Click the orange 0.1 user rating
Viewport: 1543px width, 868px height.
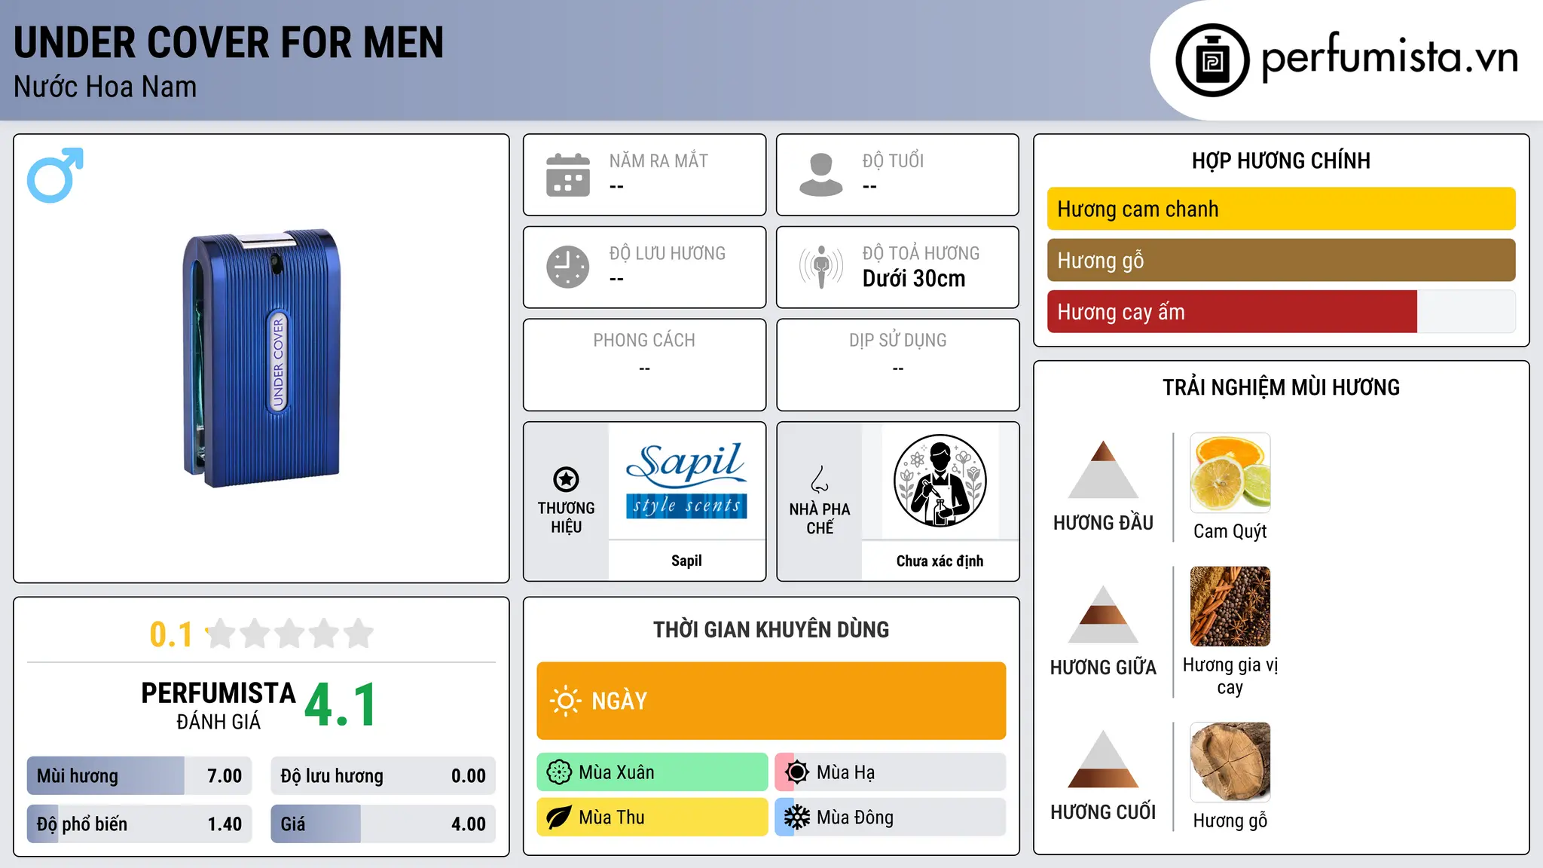(x=171, y=634)
